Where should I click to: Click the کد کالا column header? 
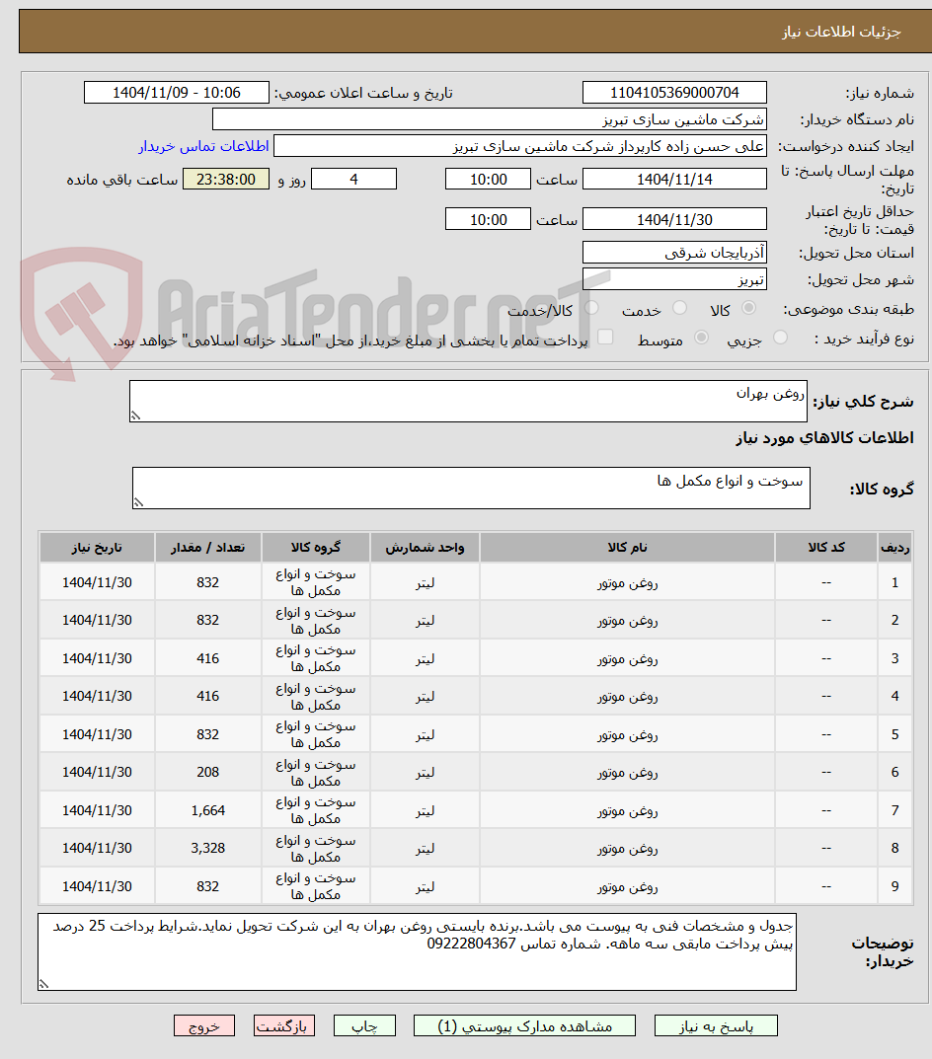click(826, 547)
